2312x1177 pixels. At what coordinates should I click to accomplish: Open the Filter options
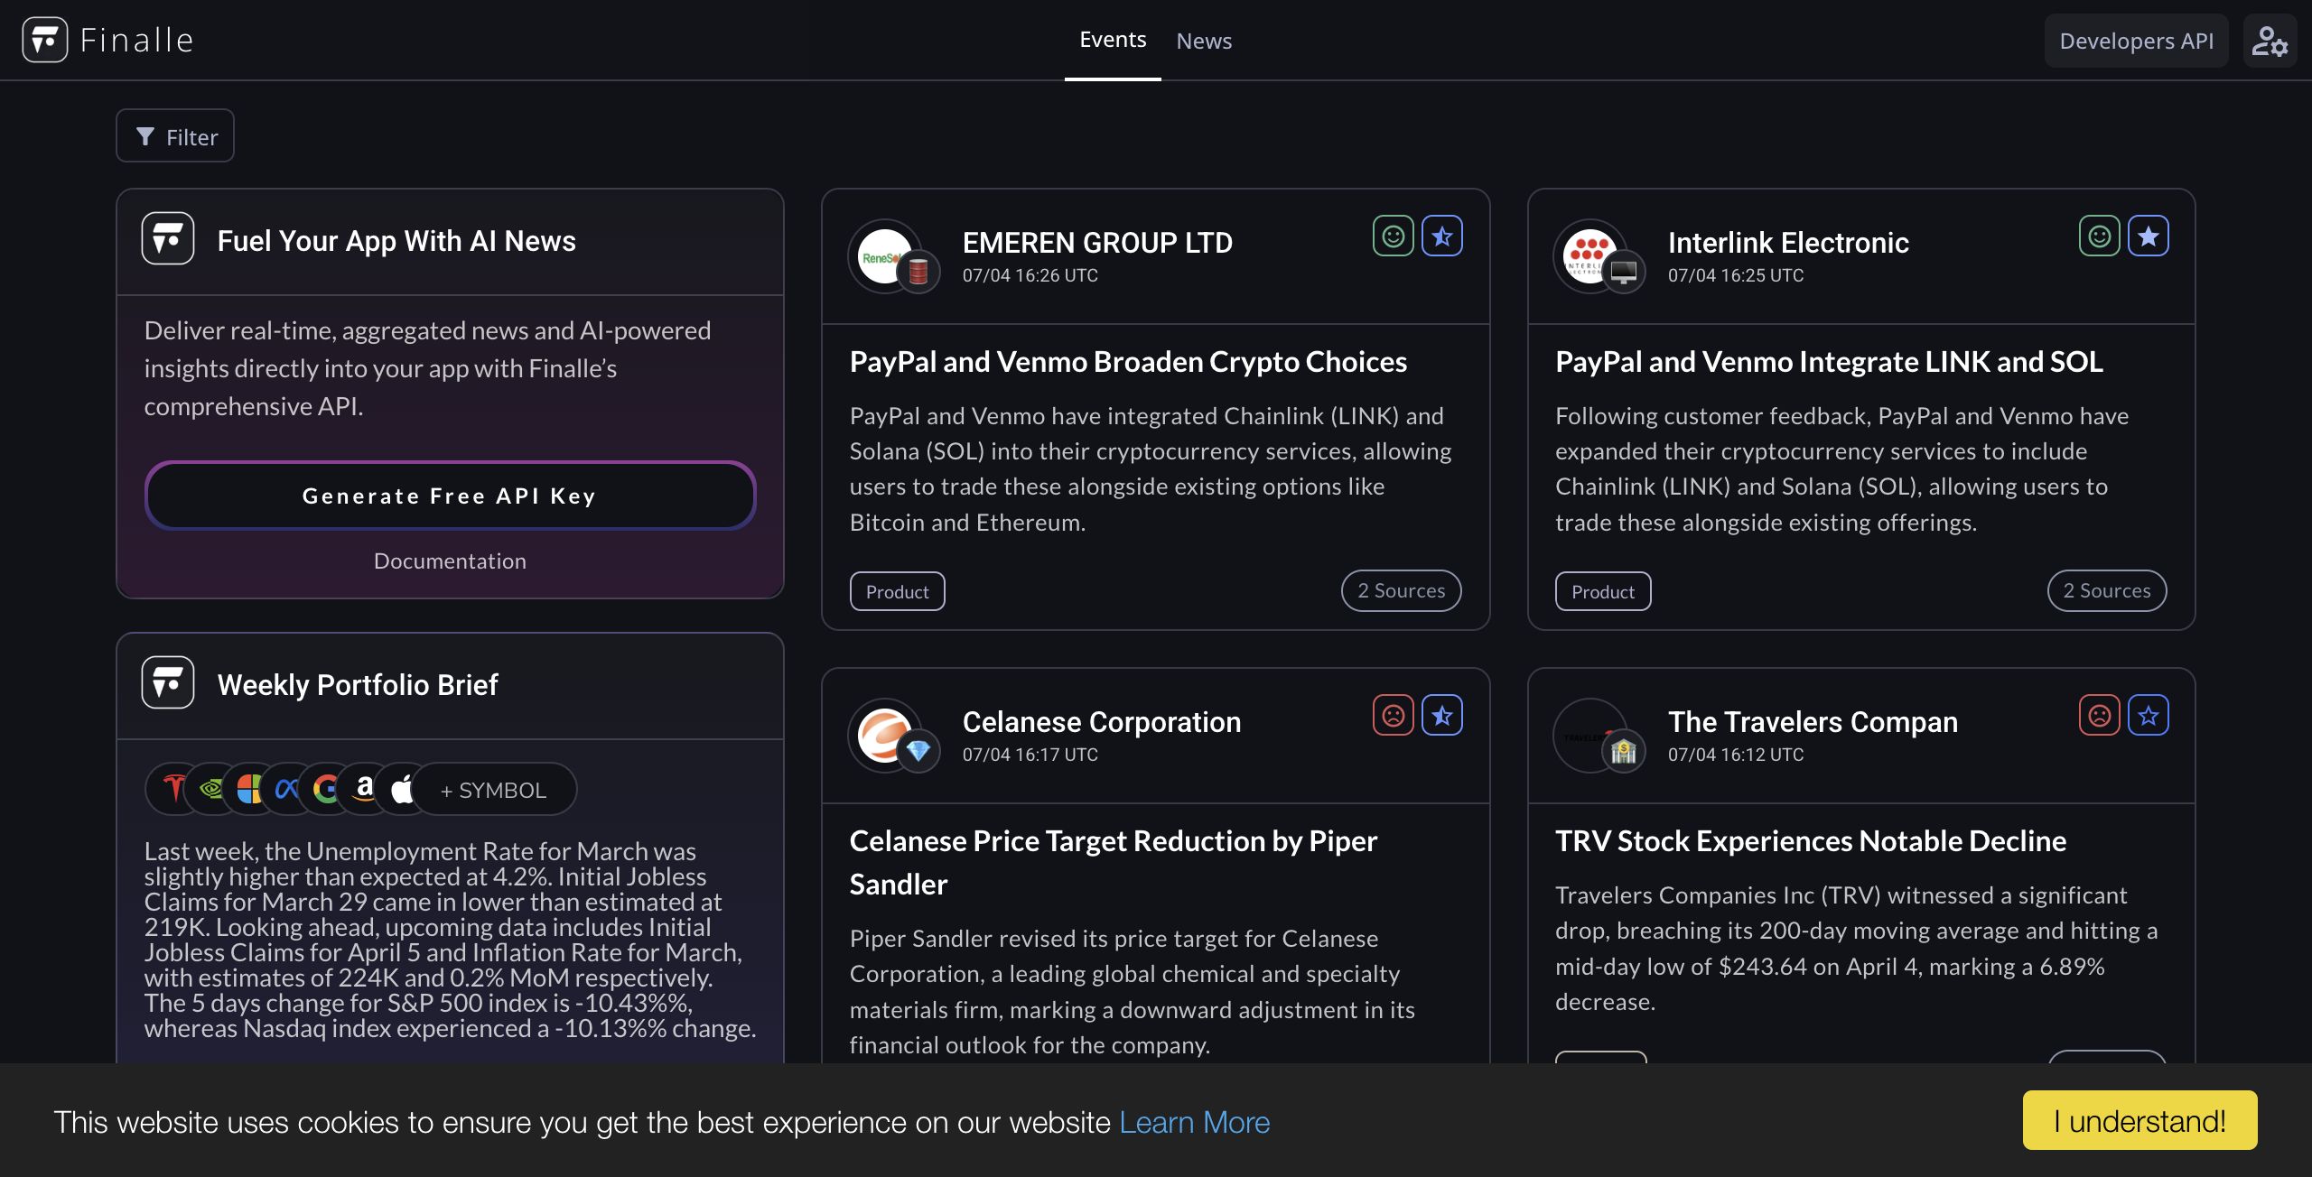(175, 136)
